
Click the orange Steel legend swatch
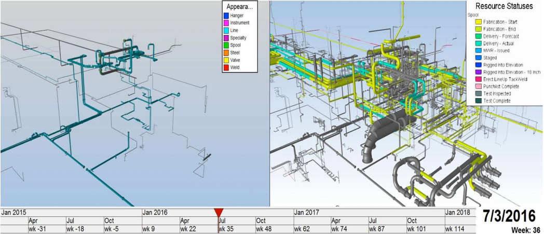[x=226, y=53]
